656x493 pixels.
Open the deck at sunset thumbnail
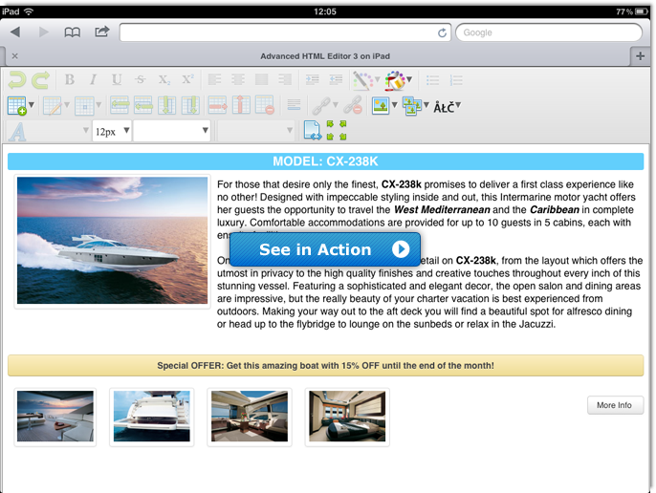[55, 417]
